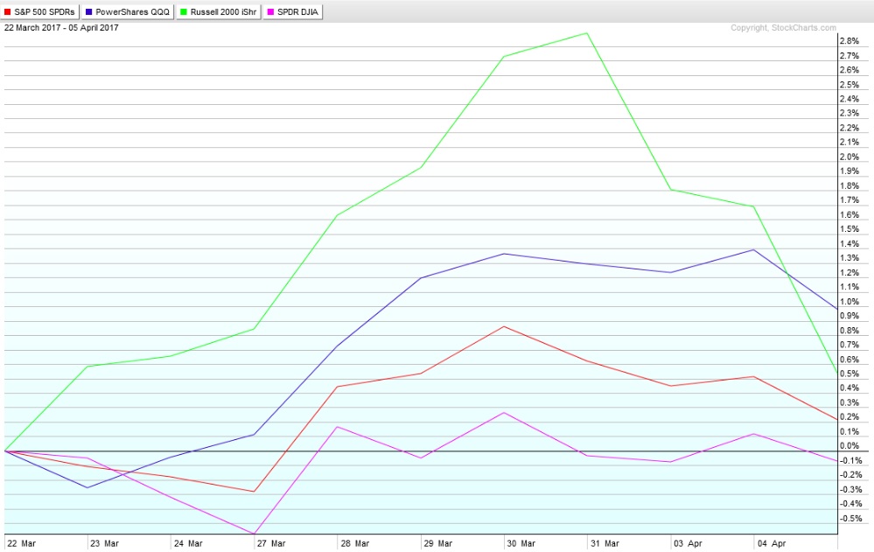Click the Russell 2000 peak on 31 Mar
This screenshot has width=874, height=552.
pos(587,33)
